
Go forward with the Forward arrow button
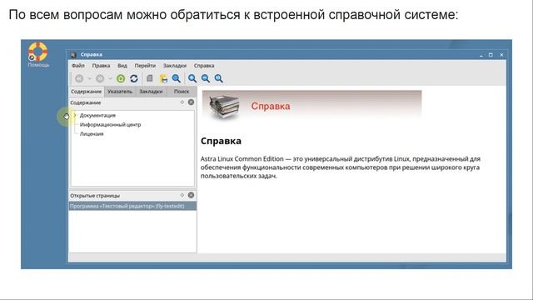[100, 78]
